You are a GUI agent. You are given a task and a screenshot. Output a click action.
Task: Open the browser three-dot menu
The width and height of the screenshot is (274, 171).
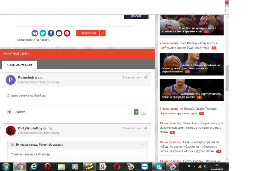(x=225, y=11)
